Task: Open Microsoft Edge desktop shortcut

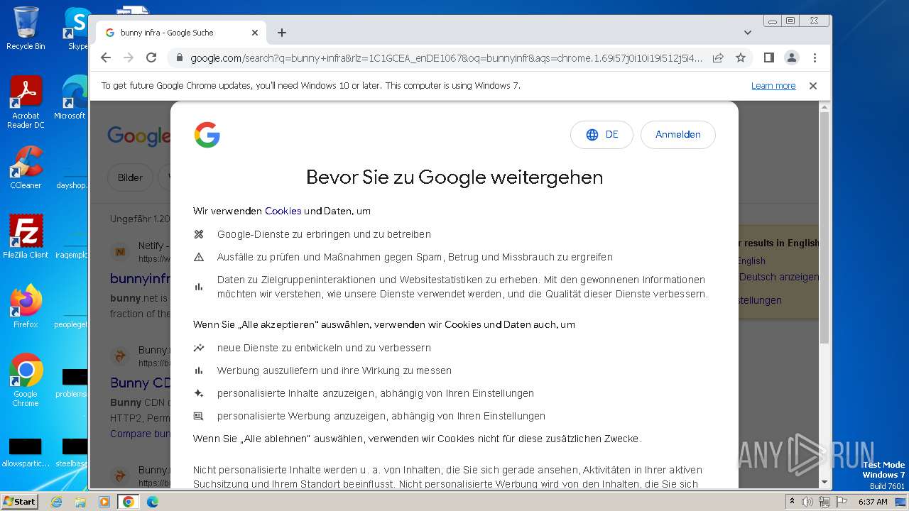Action: point(72,98)
